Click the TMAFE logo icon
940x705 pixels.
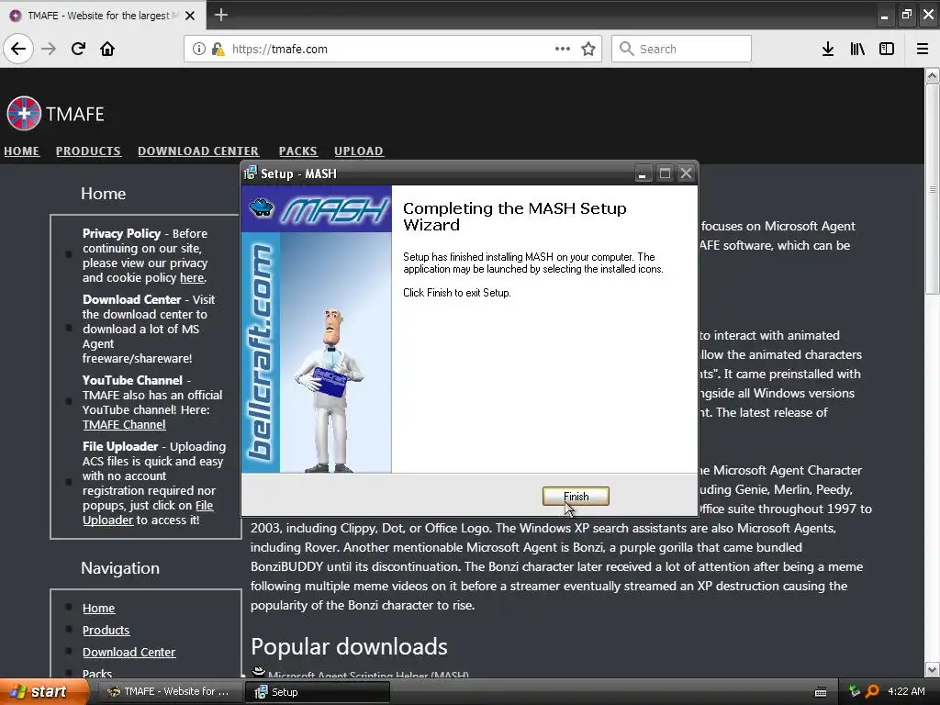[24, 113]
